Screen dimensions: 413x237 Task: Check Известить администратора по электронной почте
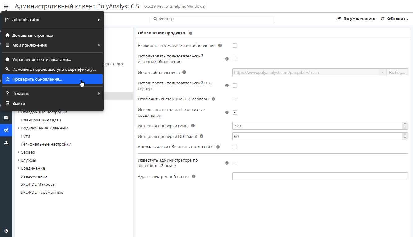235,163
